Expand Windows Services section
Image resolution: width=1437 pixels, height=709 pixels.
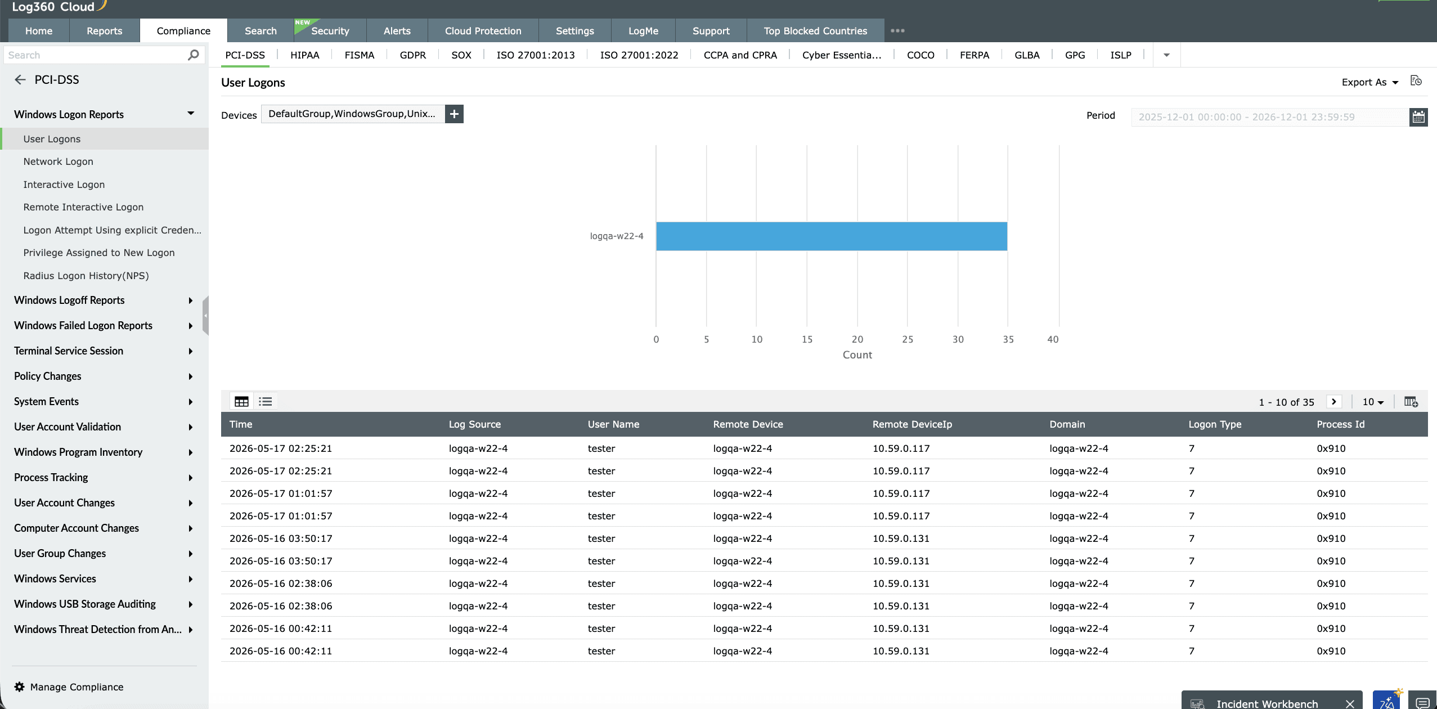pyautogui.click(x=191, y=579)
